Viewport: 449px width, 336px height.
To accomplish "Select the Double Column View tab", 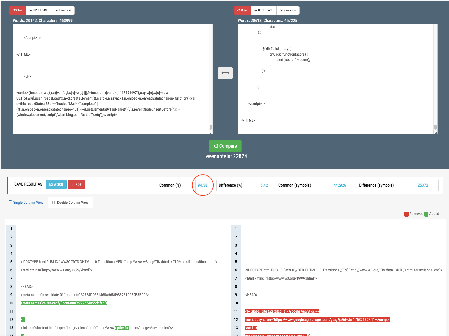I will [x=70, y=202].
